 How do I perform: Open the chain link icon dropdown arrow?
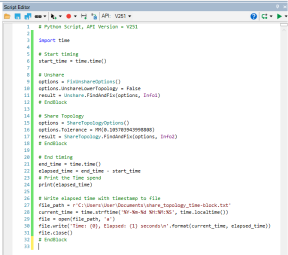[44, 16]
